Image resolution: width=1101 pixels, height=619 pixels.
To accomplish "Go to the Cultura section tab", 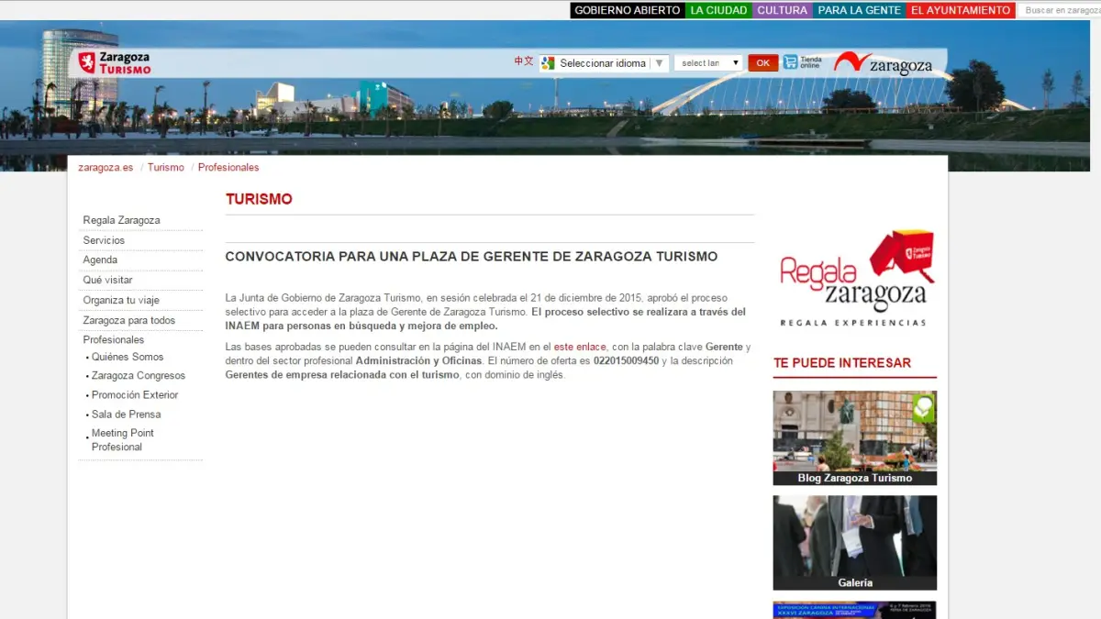I will 782,10.
